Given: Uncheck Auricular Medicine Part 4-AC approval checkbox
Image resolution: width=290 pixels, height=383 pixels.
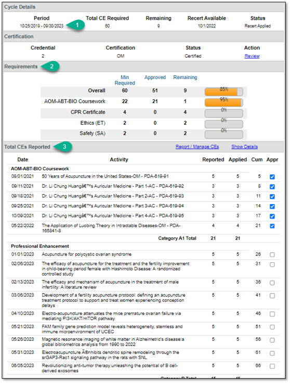Looking at the screenshot, I should [x=272, y=216].
